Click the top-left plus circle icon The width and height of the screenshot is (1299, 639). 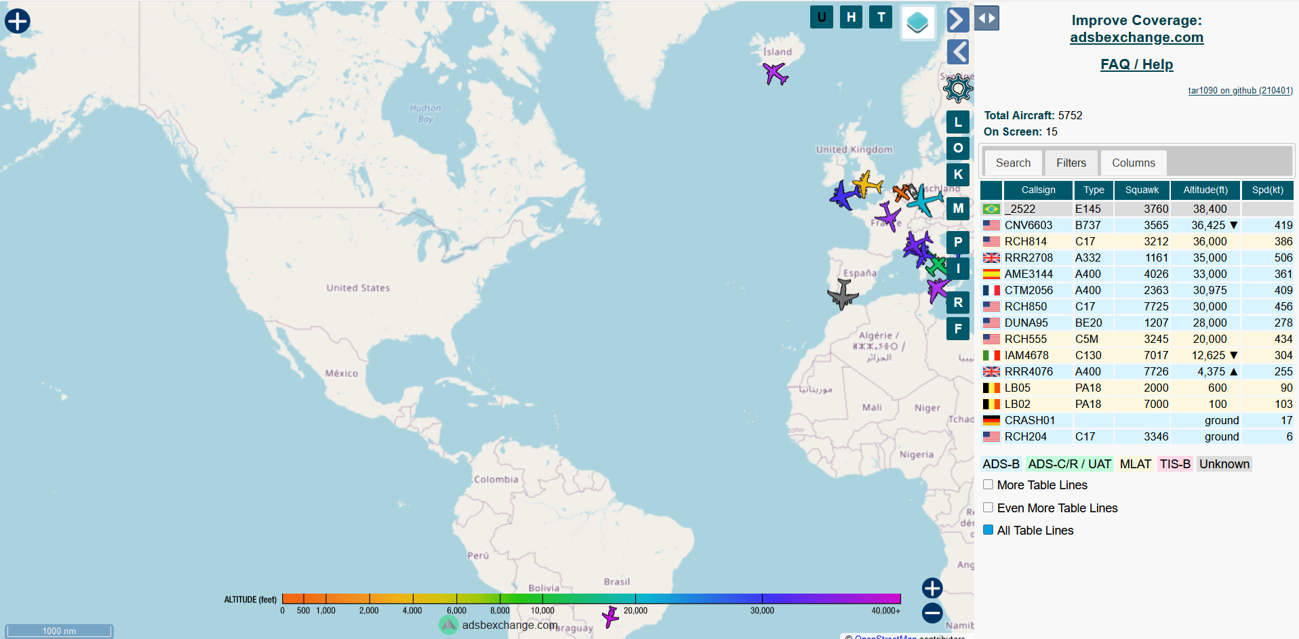18,21
